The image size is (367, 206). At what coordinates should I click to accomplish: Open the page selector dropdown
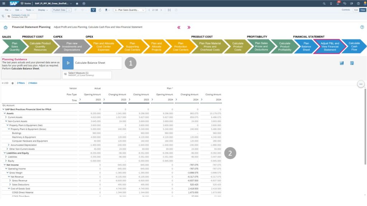(x=129, y=10)
